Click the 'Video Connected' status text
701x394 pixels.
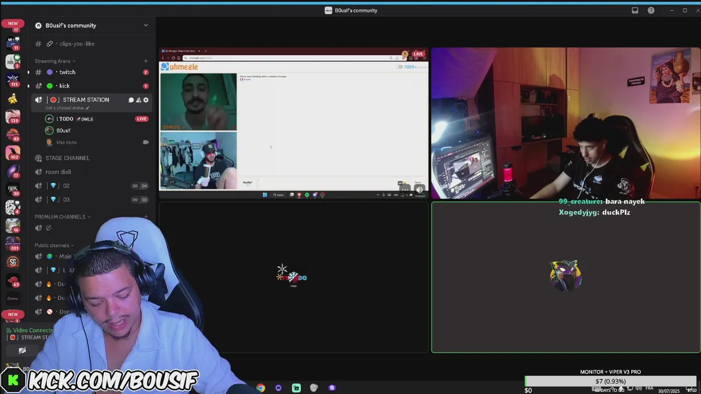[33, 331]
